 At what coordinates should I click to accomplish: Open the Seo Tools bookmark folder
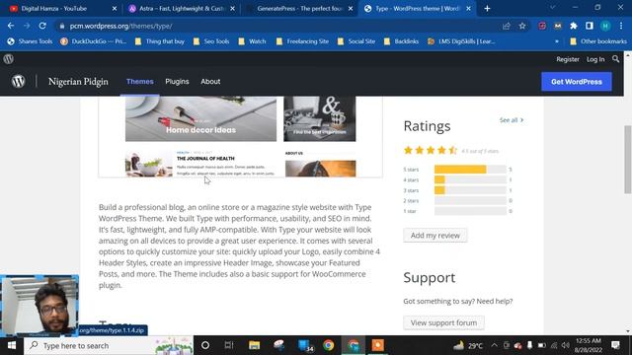[x=211, y=41]
